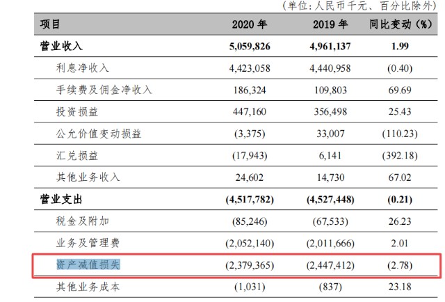The height and width of the screenshot is (302, 445).
Task: Select the 公允价值变动损益 row label
Action: pos(99,134)
